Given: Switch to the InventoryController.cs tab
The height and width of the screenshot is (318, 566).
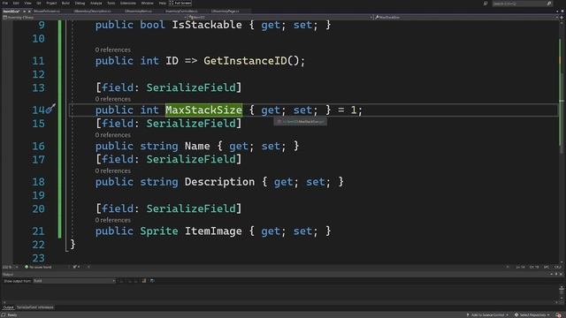Looking at the screenshot, I should pyautogui.click(x=181, y=11).
